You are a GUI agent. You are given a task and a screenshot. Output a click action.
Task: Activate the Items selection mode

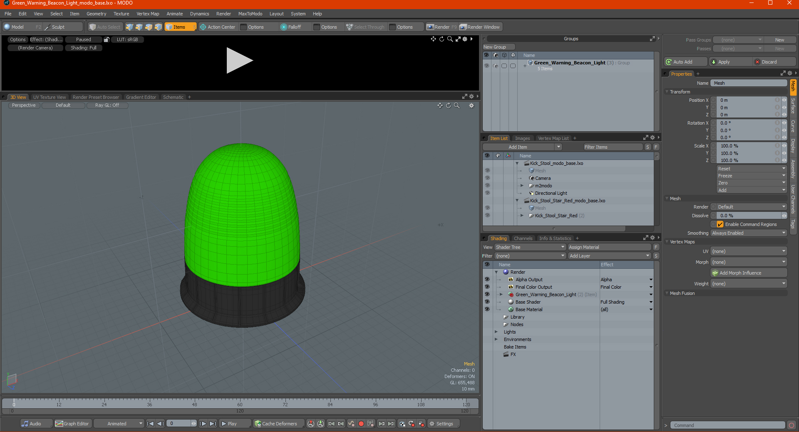(x=180, y=27)
